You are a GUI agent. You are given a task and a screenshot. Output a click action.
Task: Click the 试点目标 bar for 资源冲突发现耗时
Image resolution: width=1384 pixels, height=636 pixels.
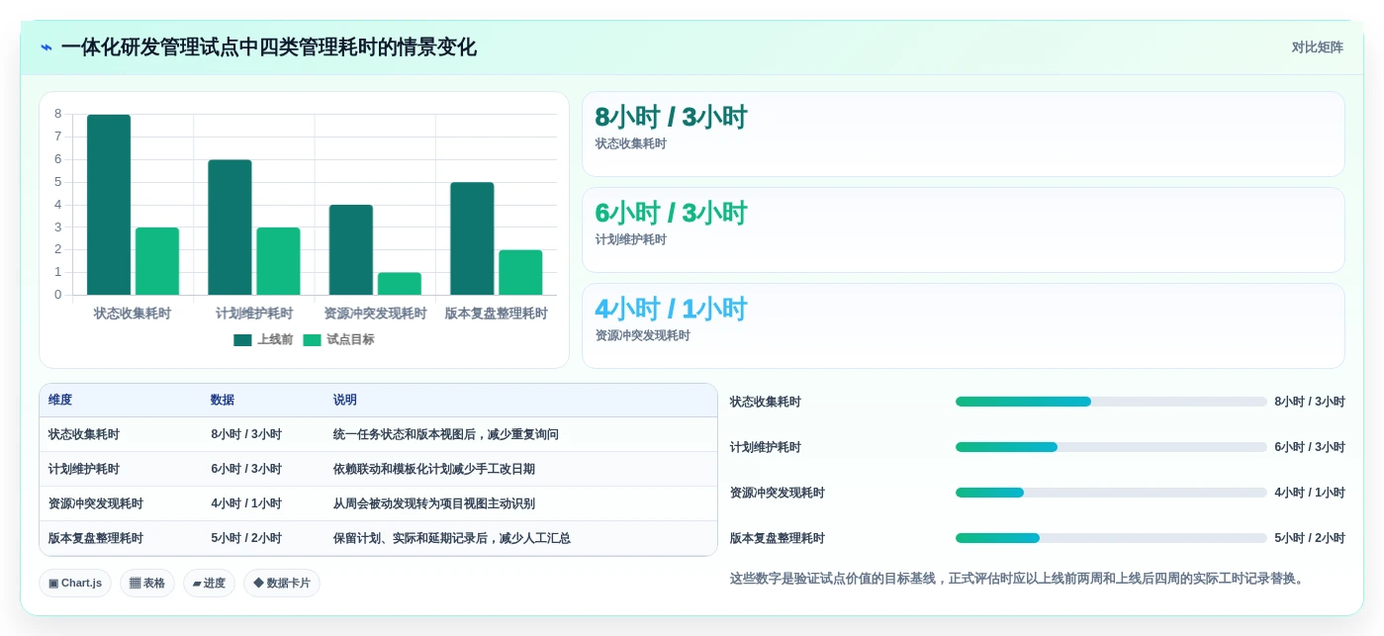click(400, 284)
